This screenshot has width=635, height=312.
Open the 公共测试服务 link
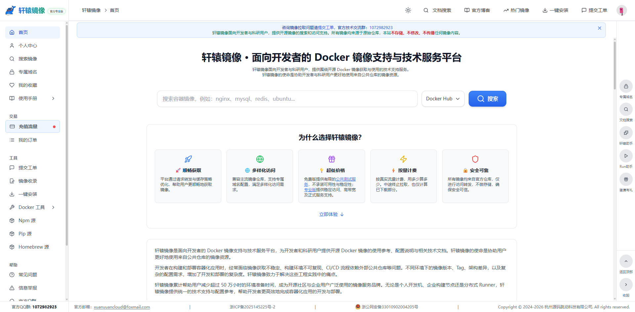click(x=346, y=179)
